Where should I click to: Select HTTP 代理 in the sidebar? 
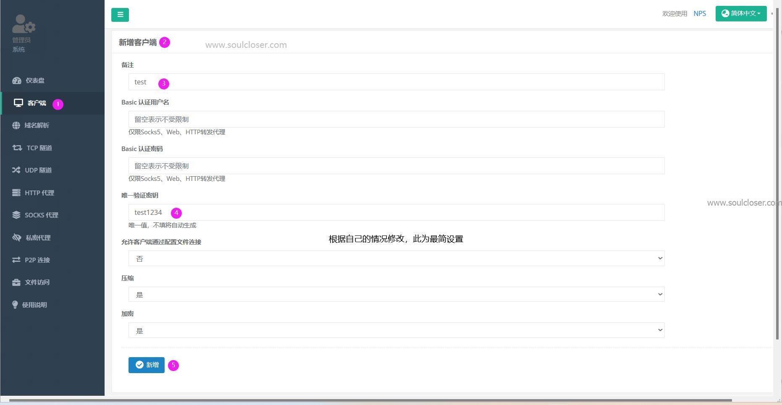point(40,193)
